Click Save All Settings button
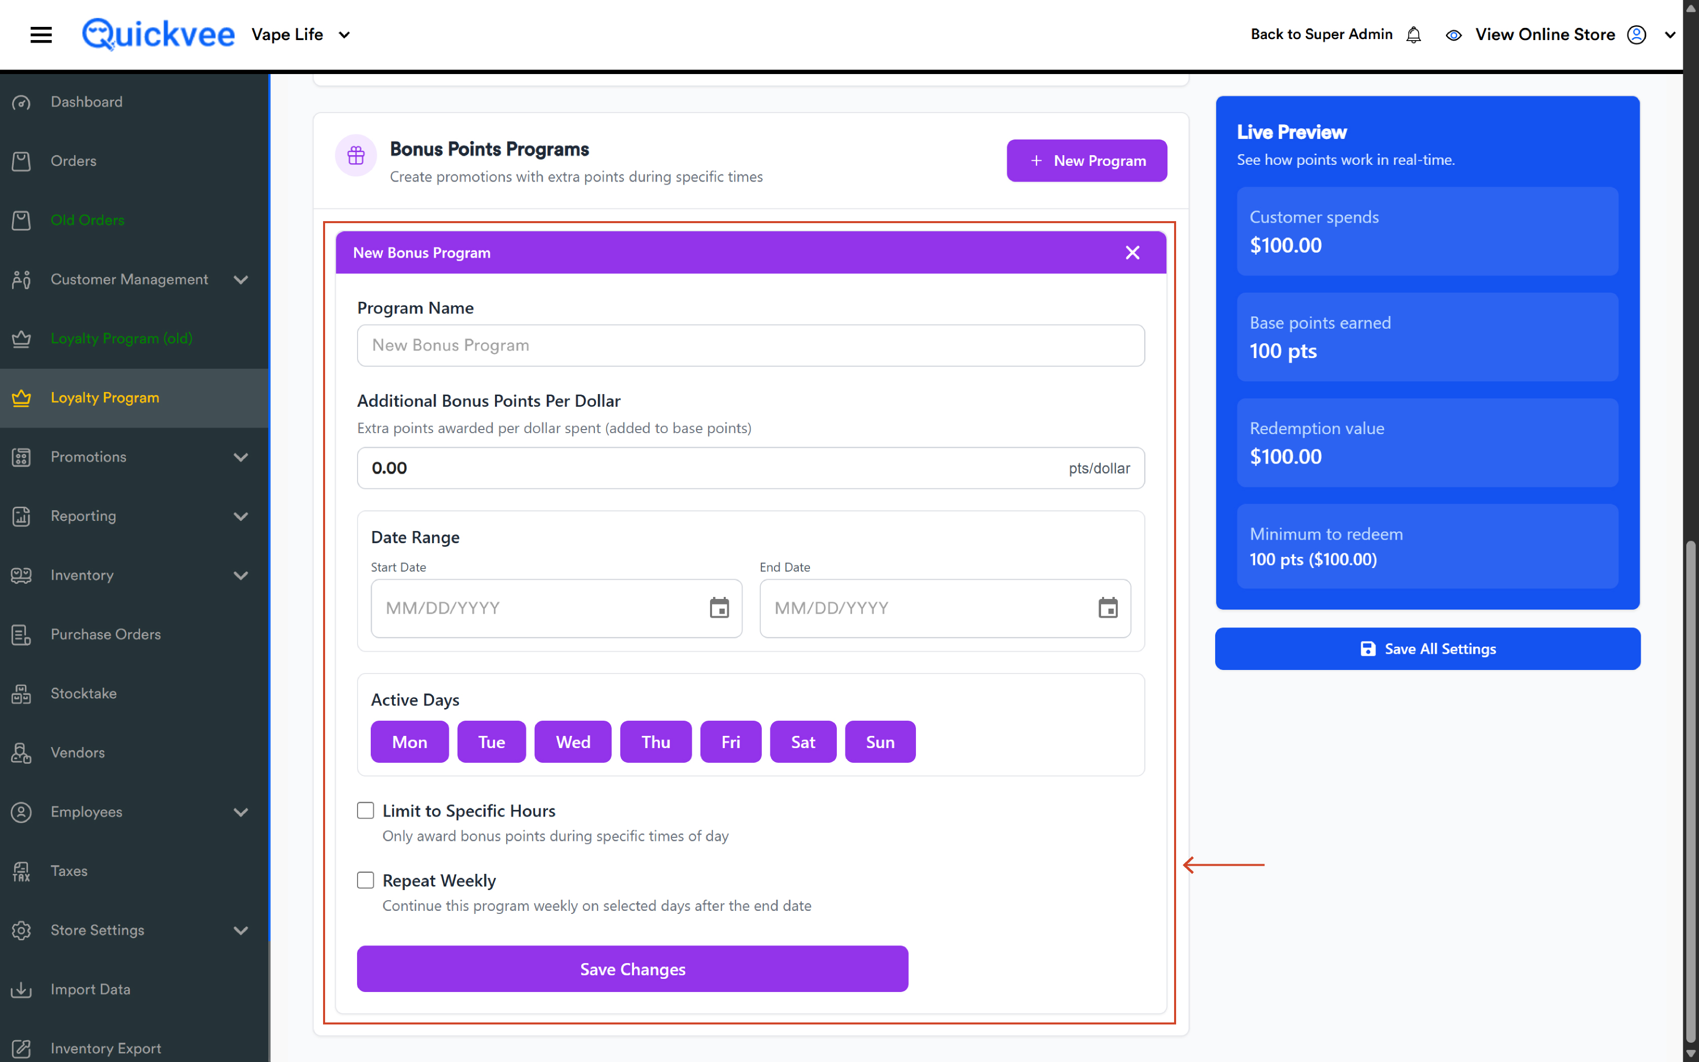Screen dimensions: 1699x1062 (x=1427, y=648)
